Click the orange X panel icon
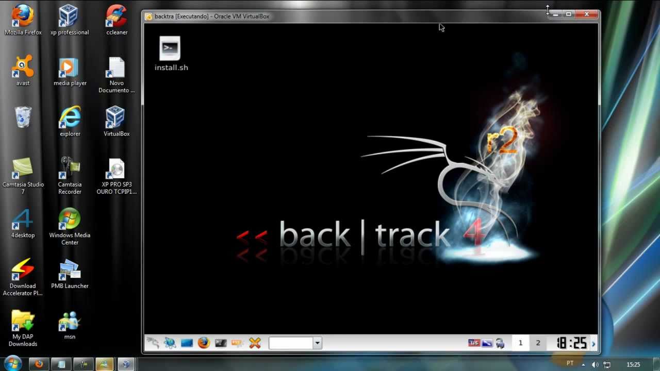 (255, 343)
